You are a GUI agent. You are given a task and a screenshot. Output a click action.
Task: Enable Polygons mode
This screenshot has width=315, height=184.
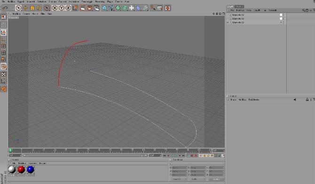pos(4,60)
